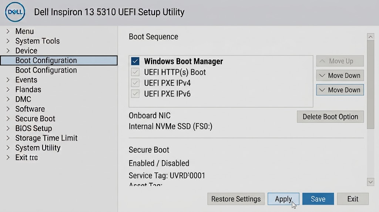Open the DMC sidebar item
Image resolution: width=379 pixels, height=212 pixels.
[23, 99]
